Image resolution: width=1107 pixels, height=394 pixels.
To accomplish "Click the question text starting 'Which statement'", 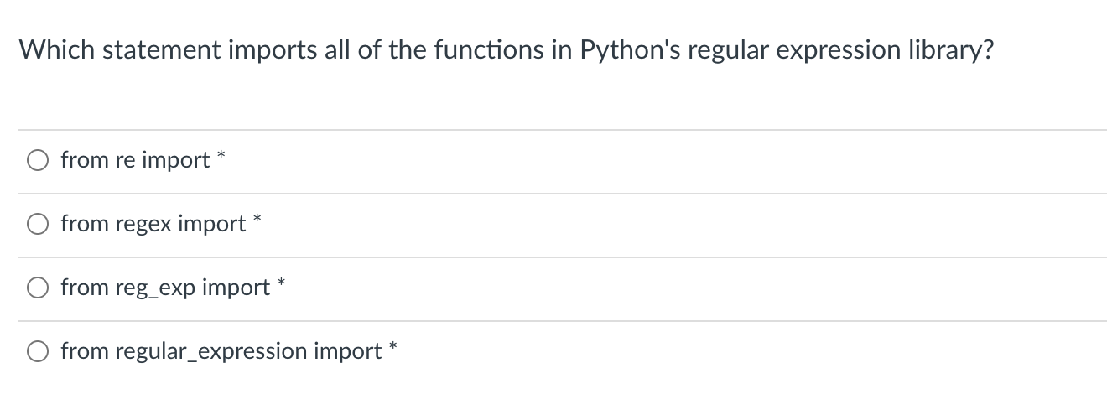I will pyautogui.click(x=507, y=50).
